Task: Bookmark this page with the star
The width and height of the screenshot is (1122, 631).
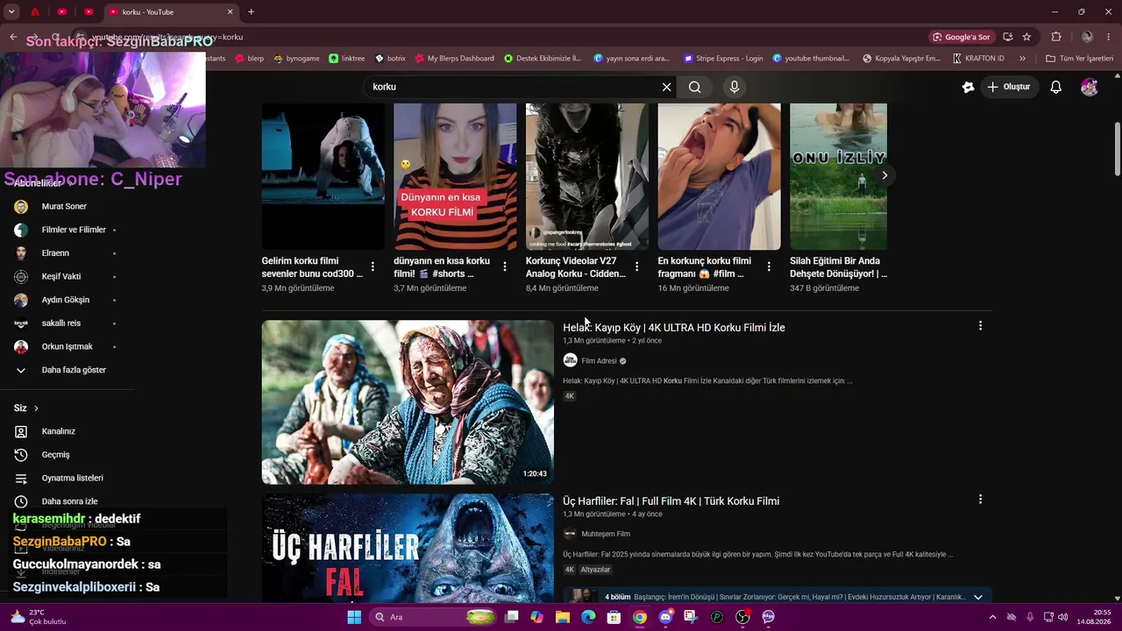Action: coord(1026,37)
